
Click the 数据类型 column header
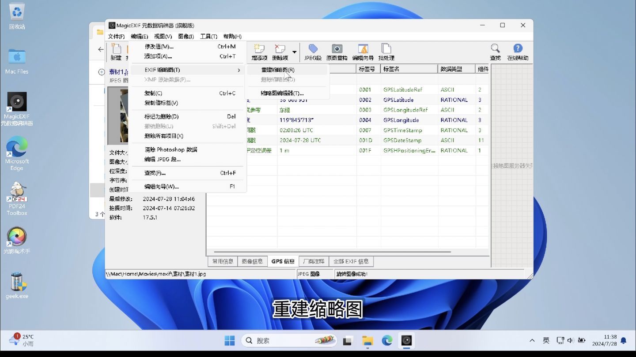pos(457,69)
